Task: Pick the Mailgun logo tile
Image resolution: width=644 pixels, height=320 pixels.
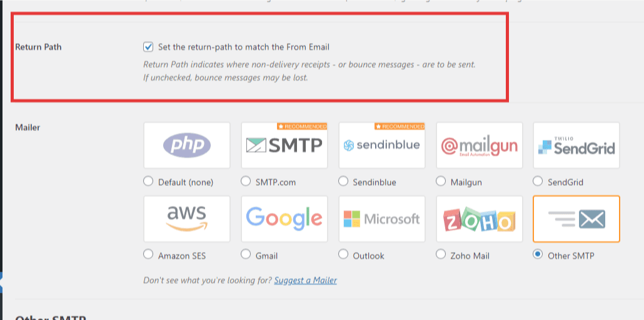Action: coord(480,145)
